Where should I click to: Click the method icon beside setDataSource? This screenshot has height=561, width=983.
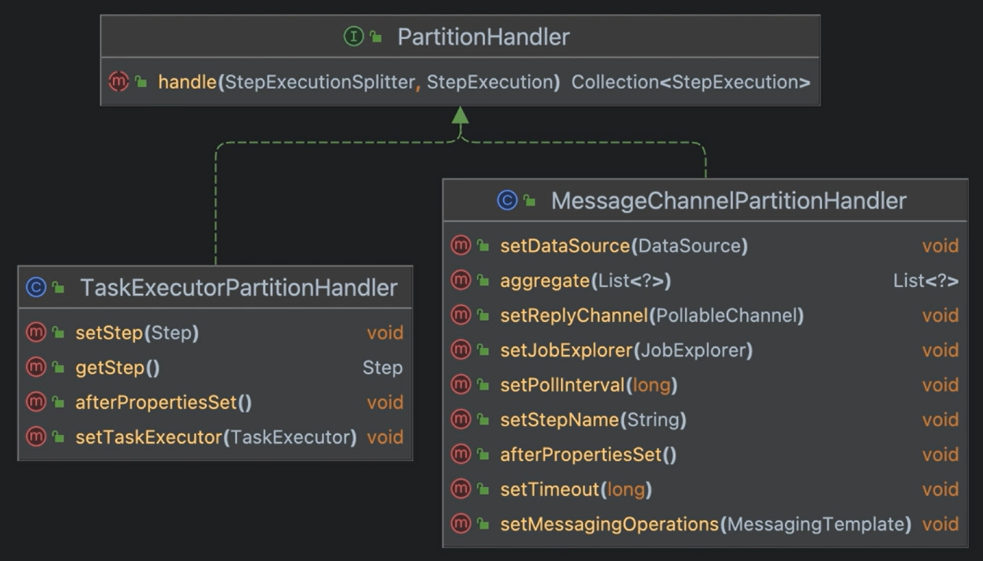click(460, 246)
